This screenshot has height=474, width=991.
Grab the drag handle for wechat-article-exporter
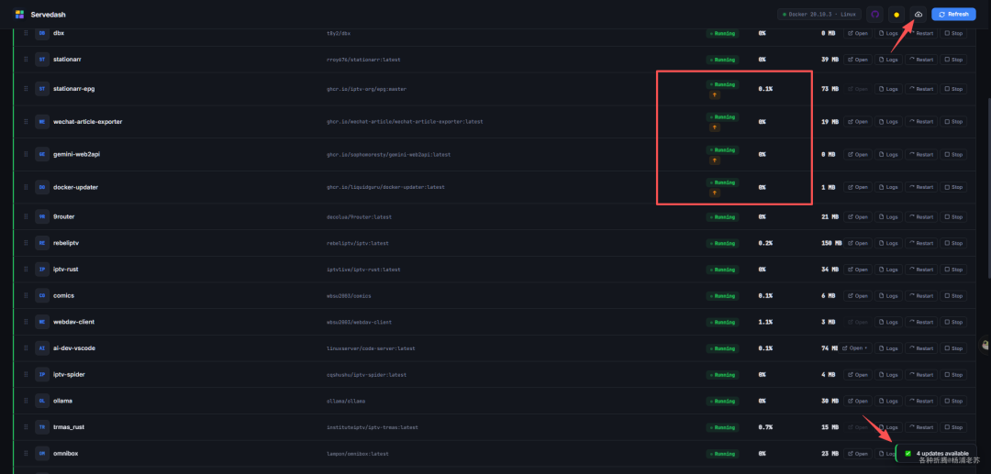(x=26, y=121)
